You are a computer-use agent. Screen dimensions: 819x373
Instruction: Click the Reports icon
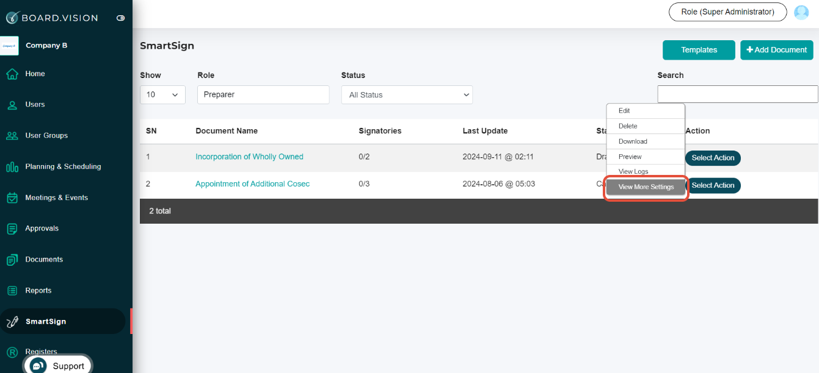[x=12, y=291]
